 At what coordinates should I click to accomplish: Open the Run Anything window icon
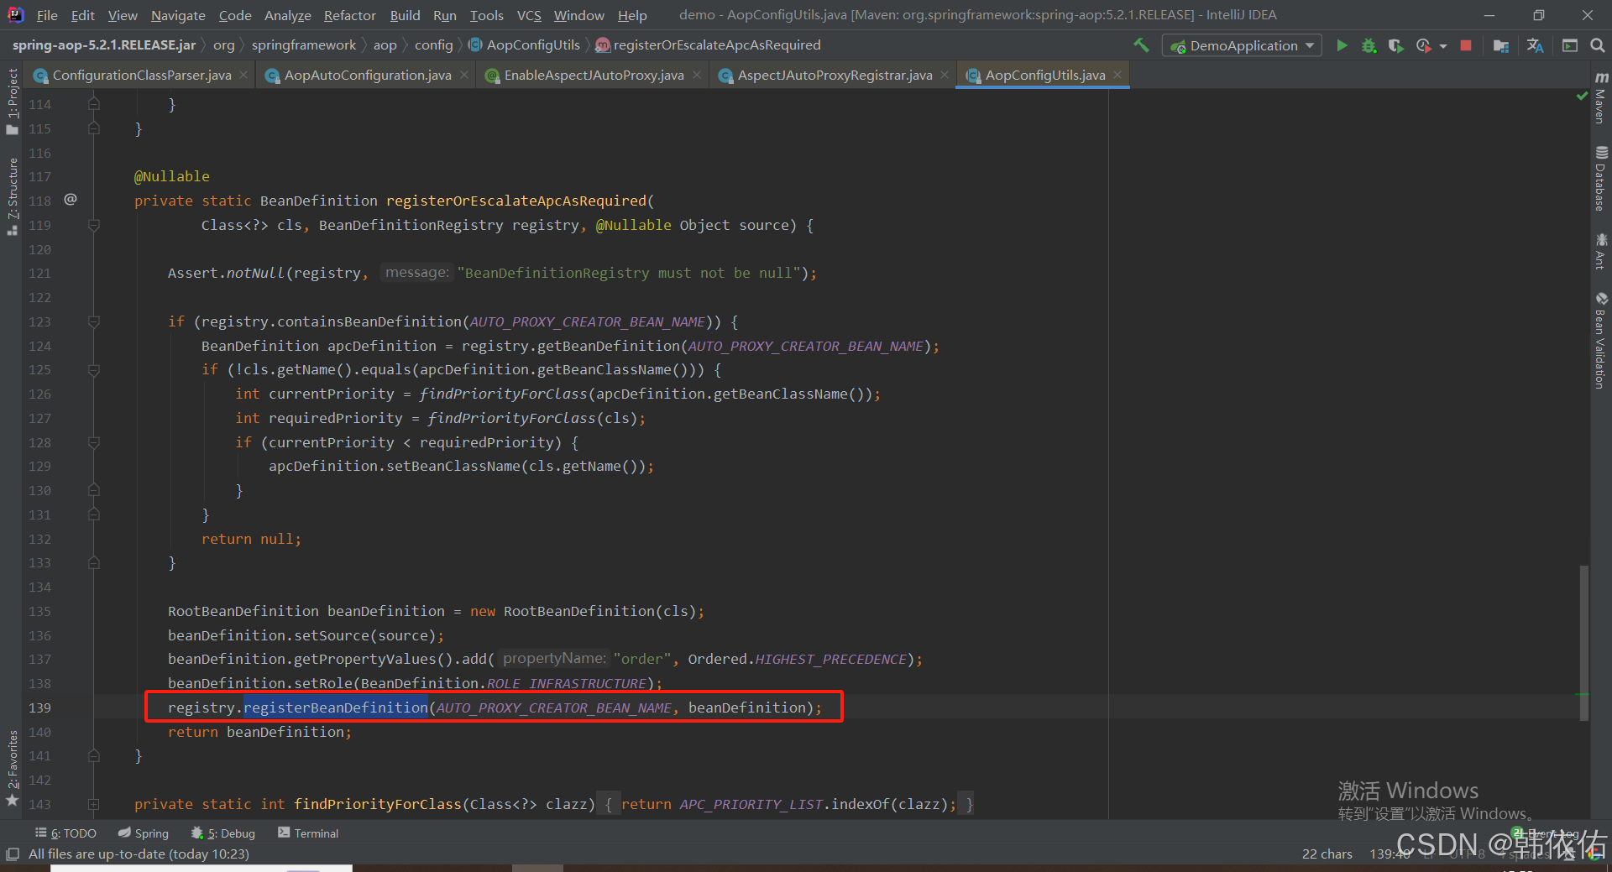click(1570, 45)
